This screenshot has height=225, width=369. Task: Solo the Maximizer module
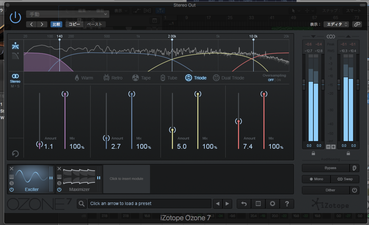tap(59, 183)
